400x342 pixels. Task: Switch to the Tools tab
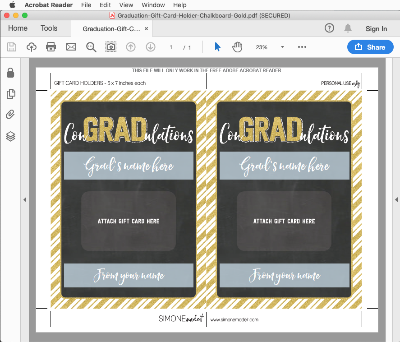point(49,28)
